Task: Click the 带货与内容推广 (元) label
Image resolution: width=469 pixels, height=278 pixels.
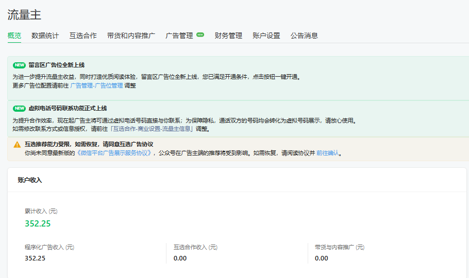Action: click(339, 247)
